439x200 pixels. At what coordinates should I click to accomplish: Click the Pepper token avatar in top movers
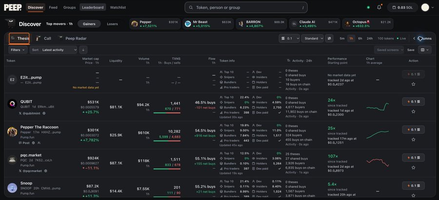(135, 24)
